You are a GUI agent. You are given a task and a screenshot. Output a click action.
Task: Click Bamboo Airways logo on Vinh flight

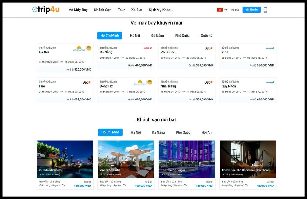pyautogui.click(x=270, y=48)
